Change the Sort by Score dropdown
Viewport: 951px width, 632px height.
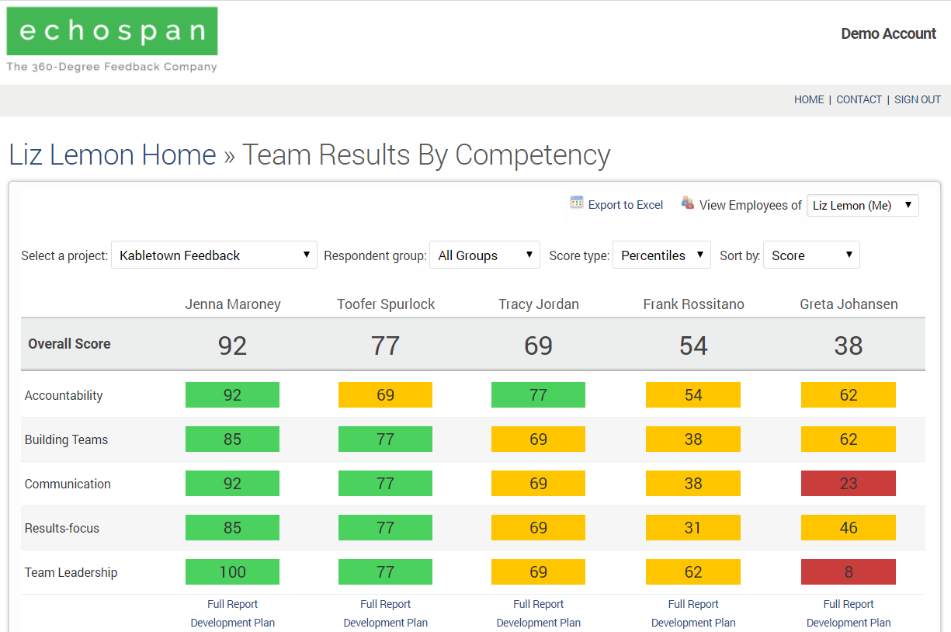click(811, 255)
